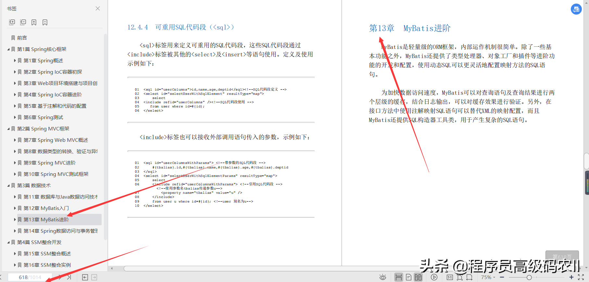Jump to 第11章 数据库与Java数据访问技术
Image resolution: width=589 pixels, height=282 pixels.
coord(60,197)
